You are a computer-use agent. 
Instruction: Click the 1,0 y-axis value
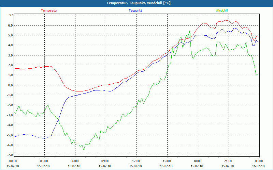(x=11, y=75)
